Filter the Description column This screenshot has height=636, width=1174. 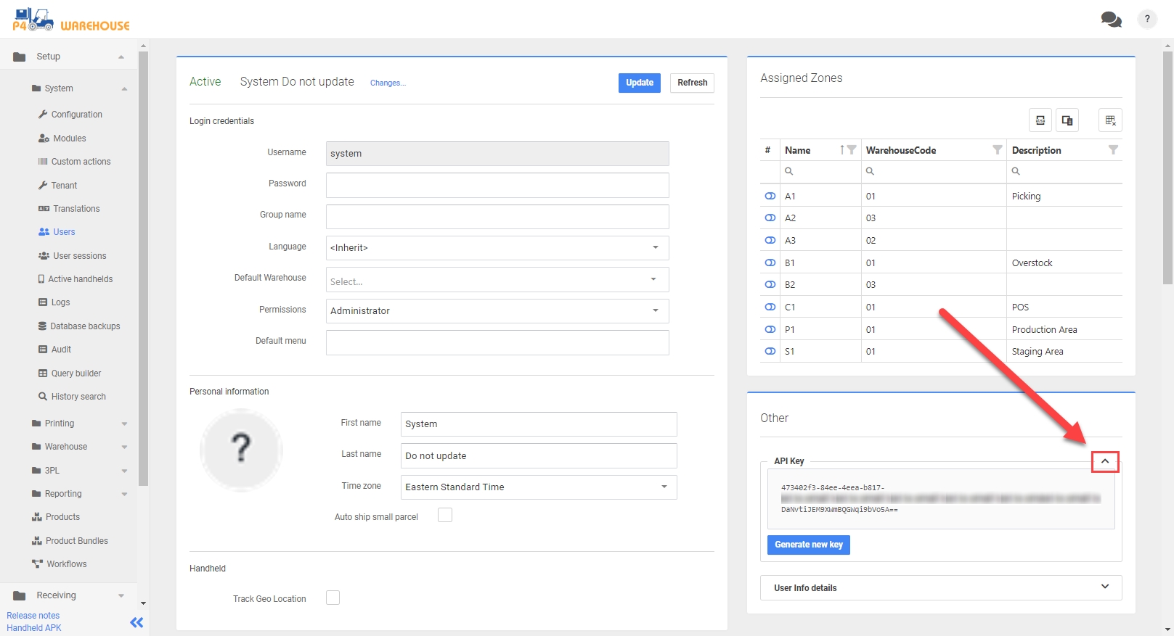tap(1113, 150)
